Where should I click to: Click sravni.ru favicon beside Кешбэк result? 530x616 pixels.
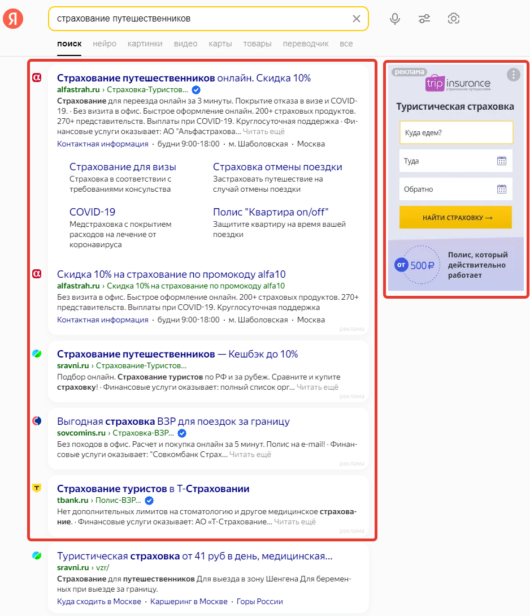pos(37,354)
